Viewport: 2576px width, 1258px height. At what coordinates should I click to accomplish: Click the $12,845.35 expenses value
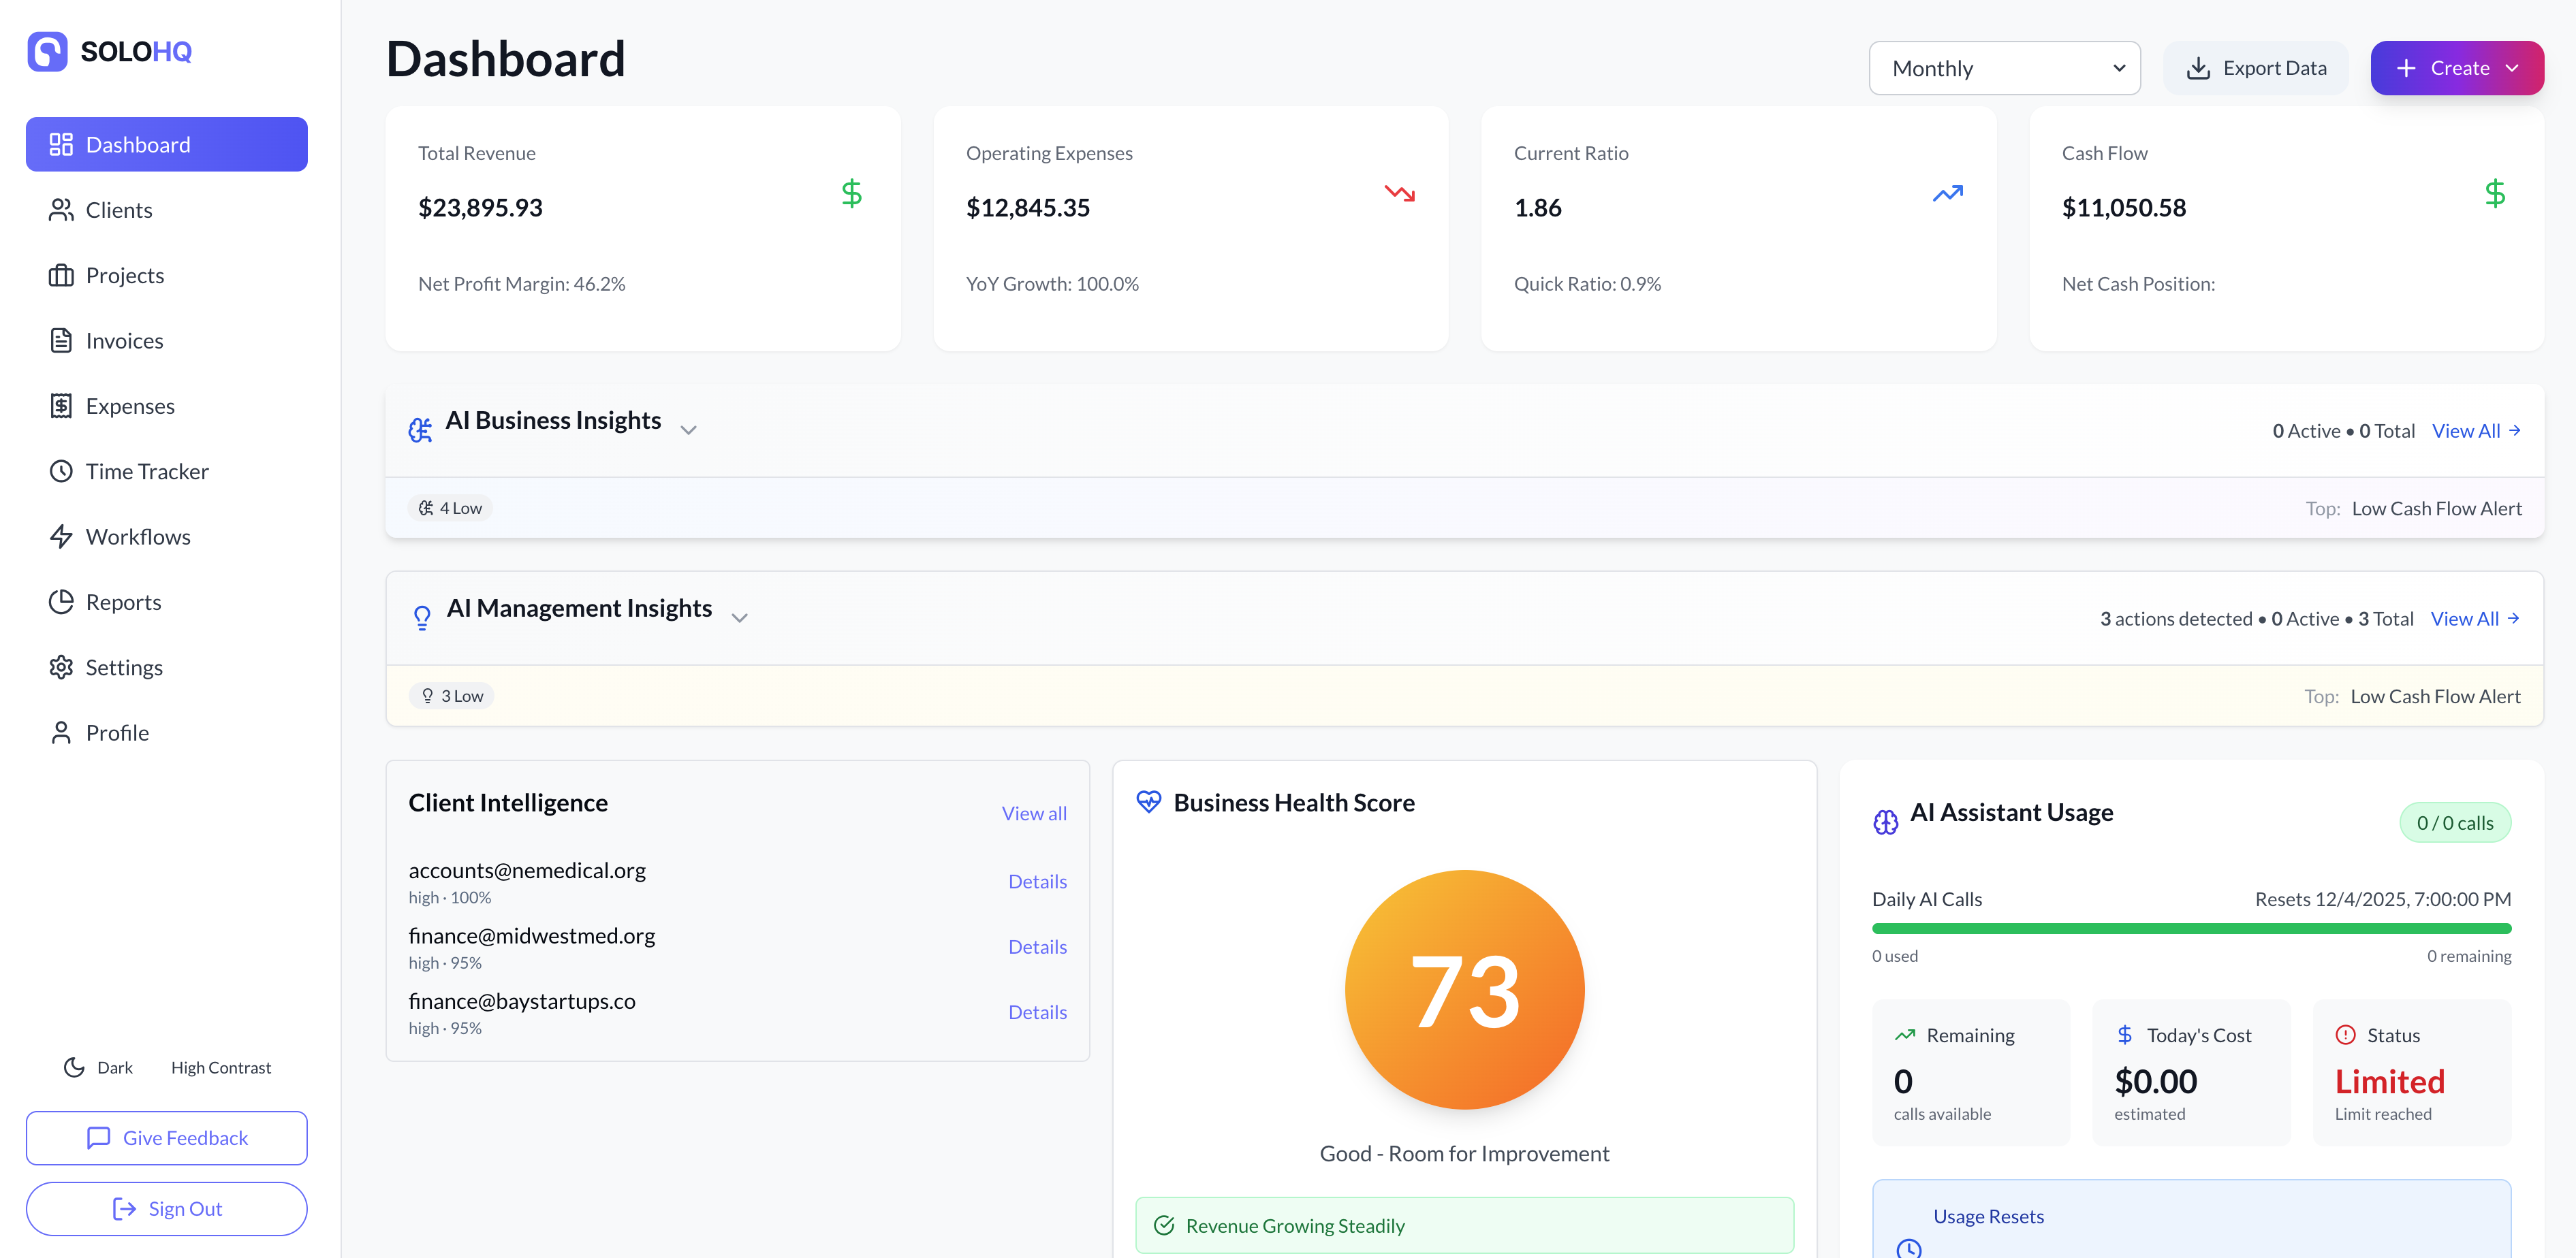tap(1028, 208)
